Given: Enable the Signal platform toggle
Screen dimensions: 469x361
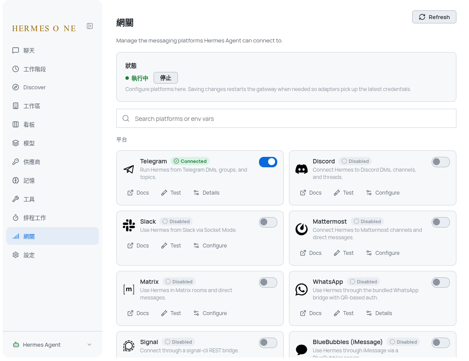Looking at the screenshot, I should pos(268,343).
